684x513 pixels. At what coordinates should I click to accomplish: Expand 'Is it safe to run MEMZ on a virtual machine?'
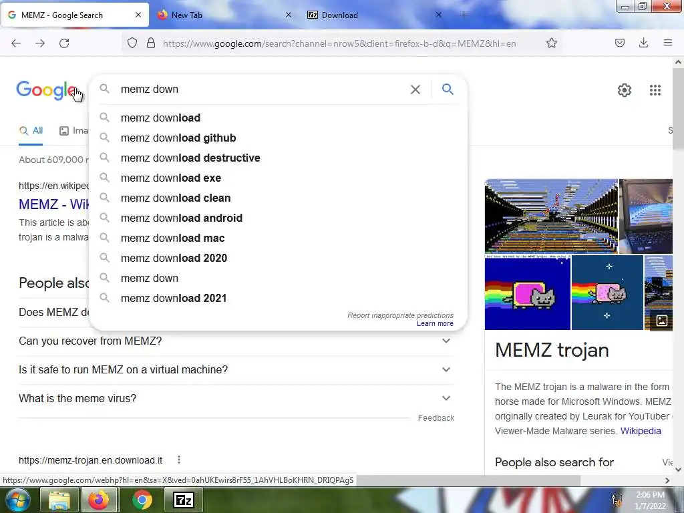[236, 369]
